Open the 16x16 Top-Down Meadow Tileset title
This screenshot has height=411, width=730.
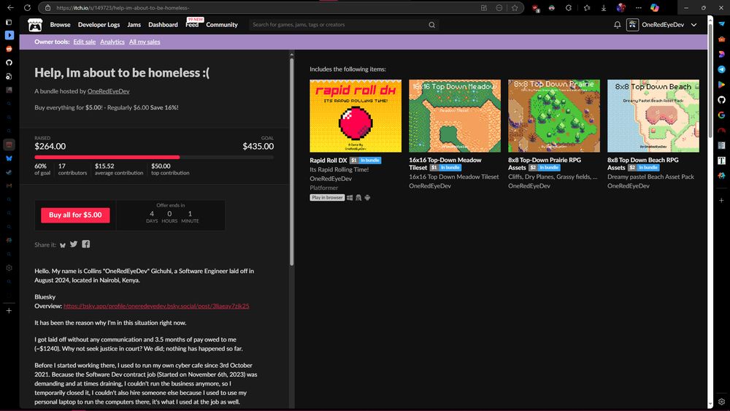click(445, 164)
